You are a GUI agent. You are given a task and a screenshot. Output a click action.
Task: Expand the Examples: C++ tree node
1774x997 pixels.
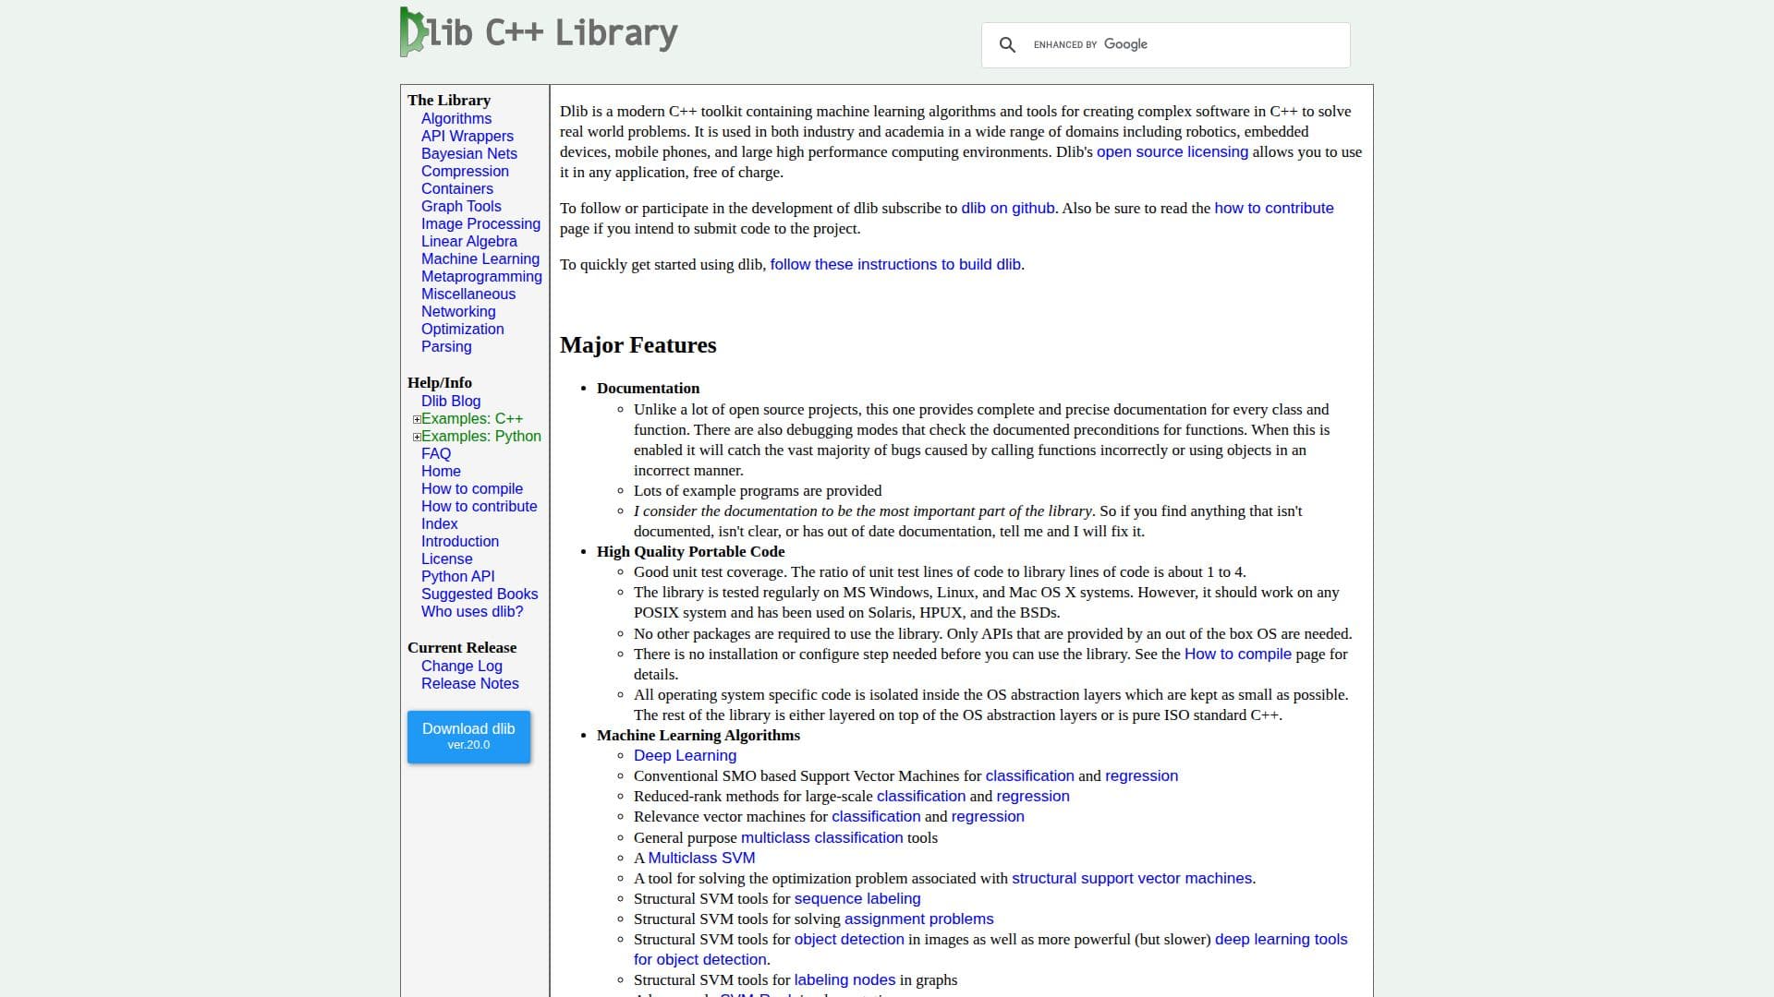[x=417, y=419]
